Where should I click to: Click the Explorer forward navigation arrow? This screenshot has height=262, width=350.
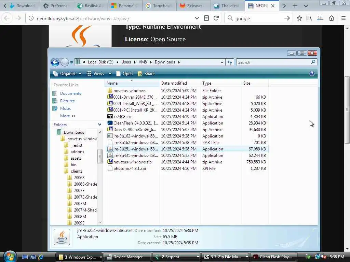[65, 62]
